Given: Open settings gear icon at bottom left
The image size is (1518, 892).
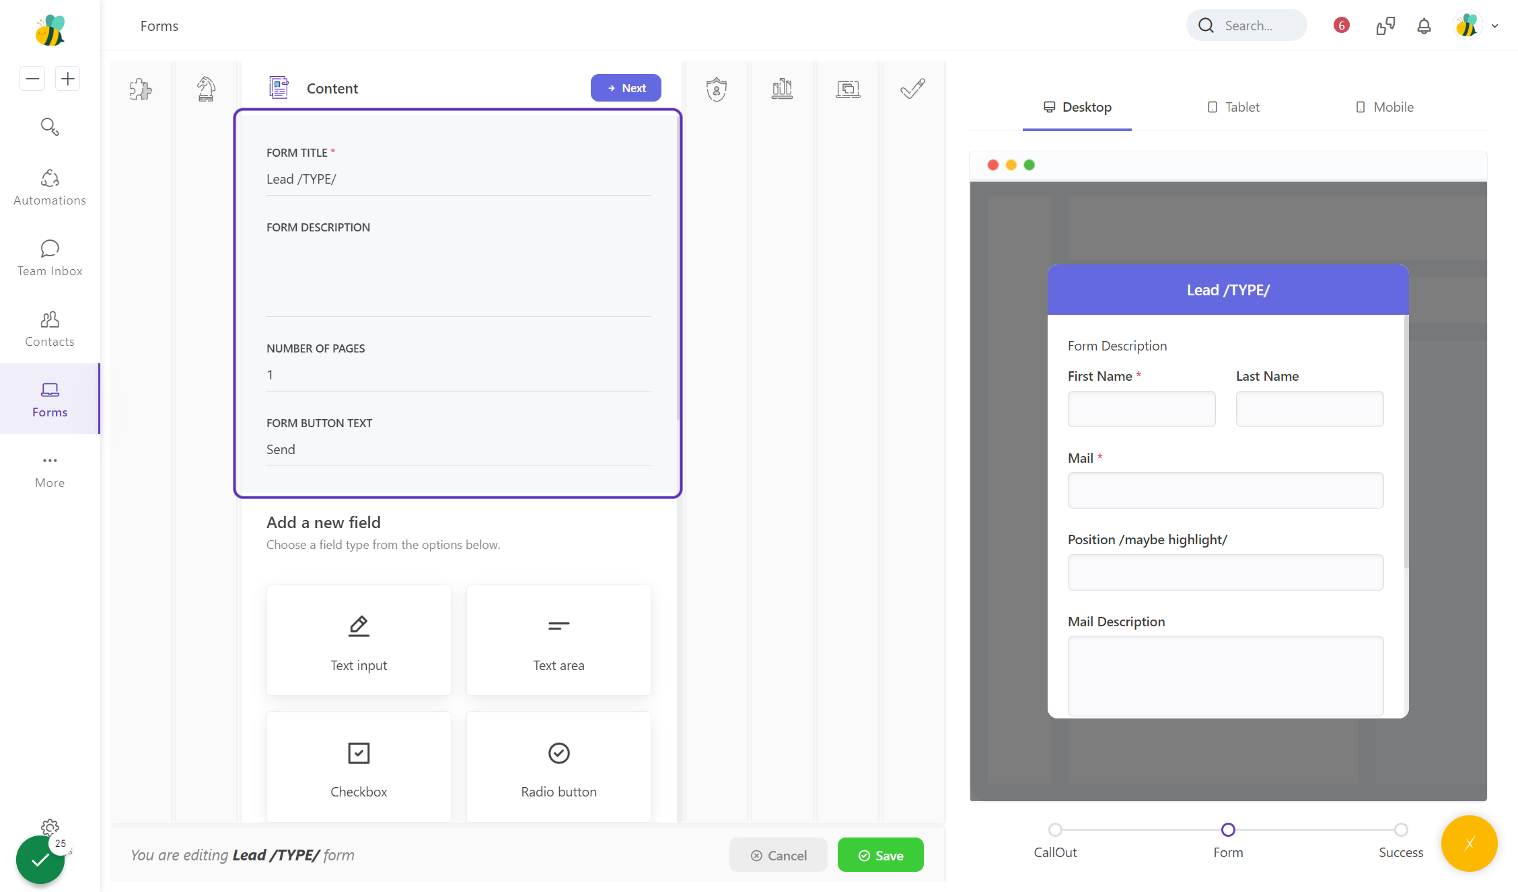Looking at the screenshot, I should [50, 827].
